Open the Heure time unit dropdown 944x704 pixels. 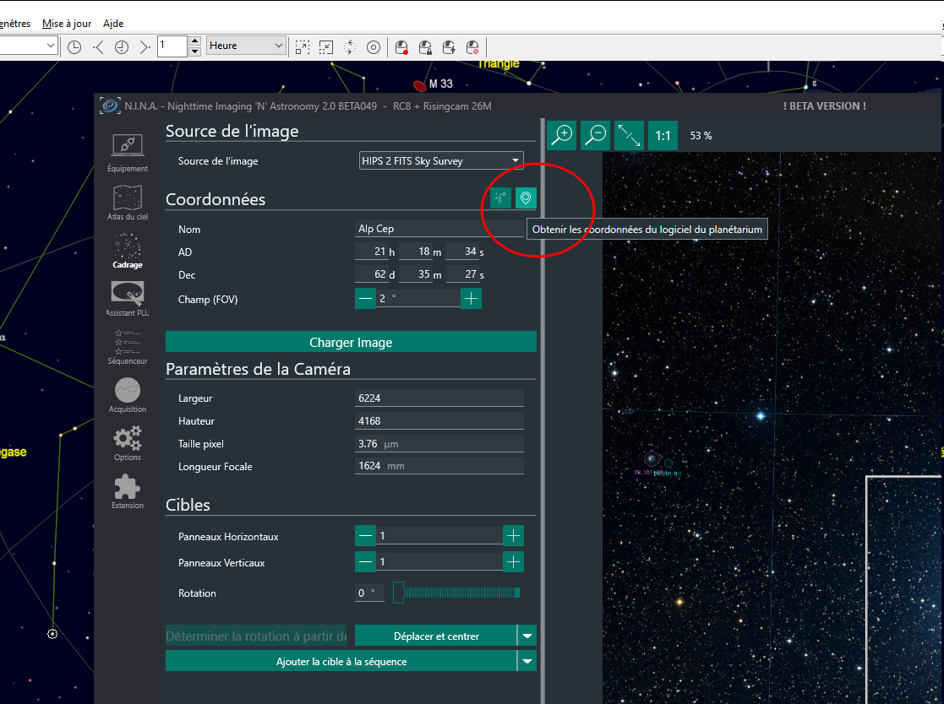point(246,46)
